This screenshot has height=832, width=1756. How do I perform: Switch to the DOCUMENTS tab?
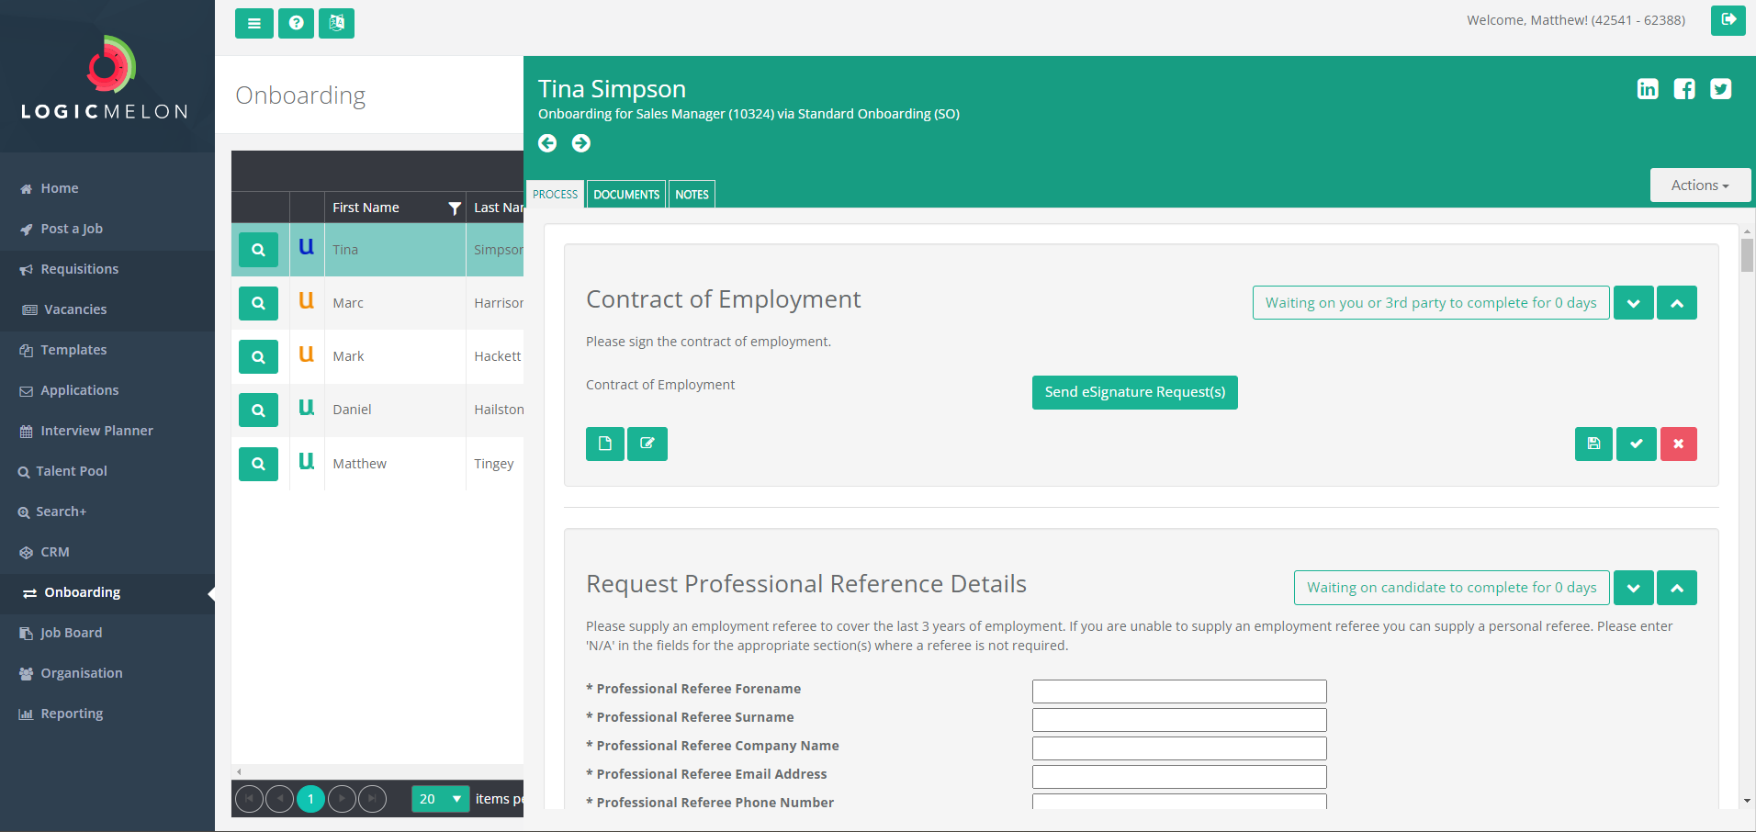pos(625,194)
